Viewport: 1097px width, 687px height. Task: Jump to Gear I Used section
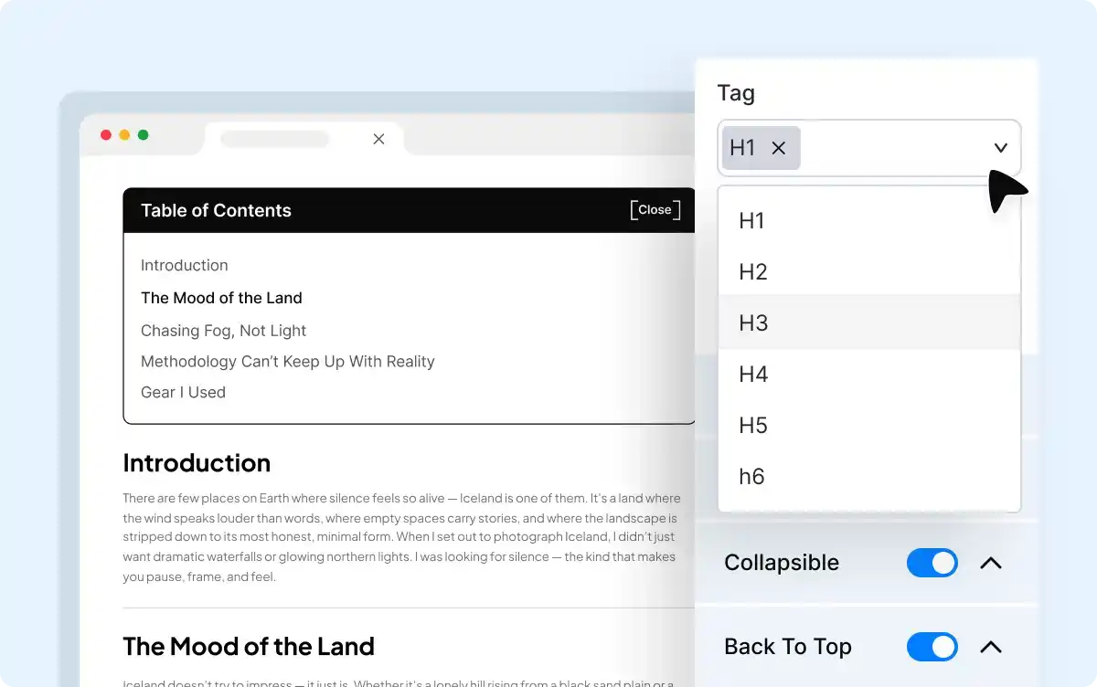[x=183, y=392]
